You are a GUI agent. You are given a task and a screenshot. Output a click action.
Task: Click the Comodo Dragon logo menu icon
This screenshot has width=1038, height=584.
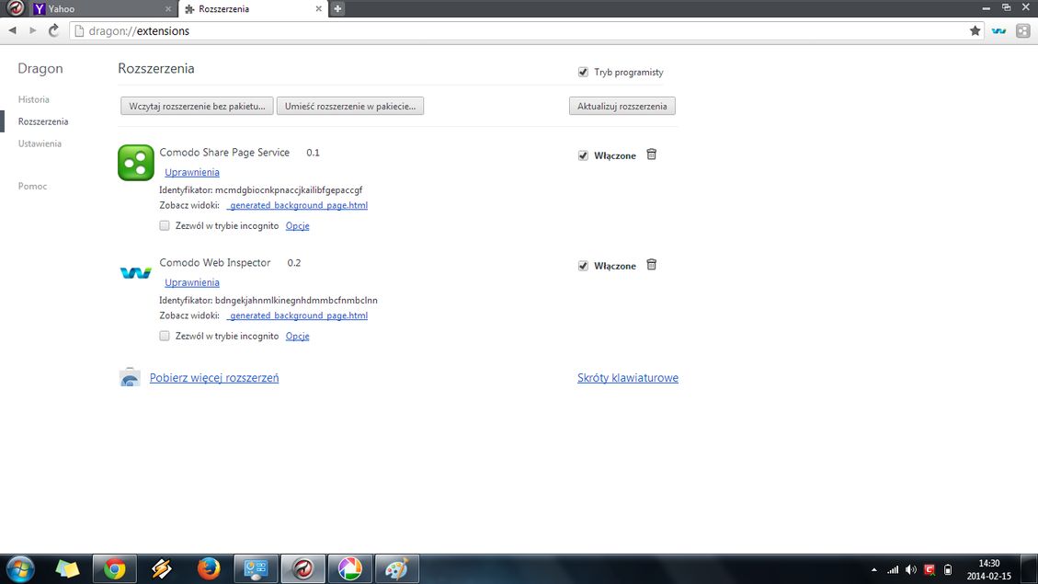point(16,8)
